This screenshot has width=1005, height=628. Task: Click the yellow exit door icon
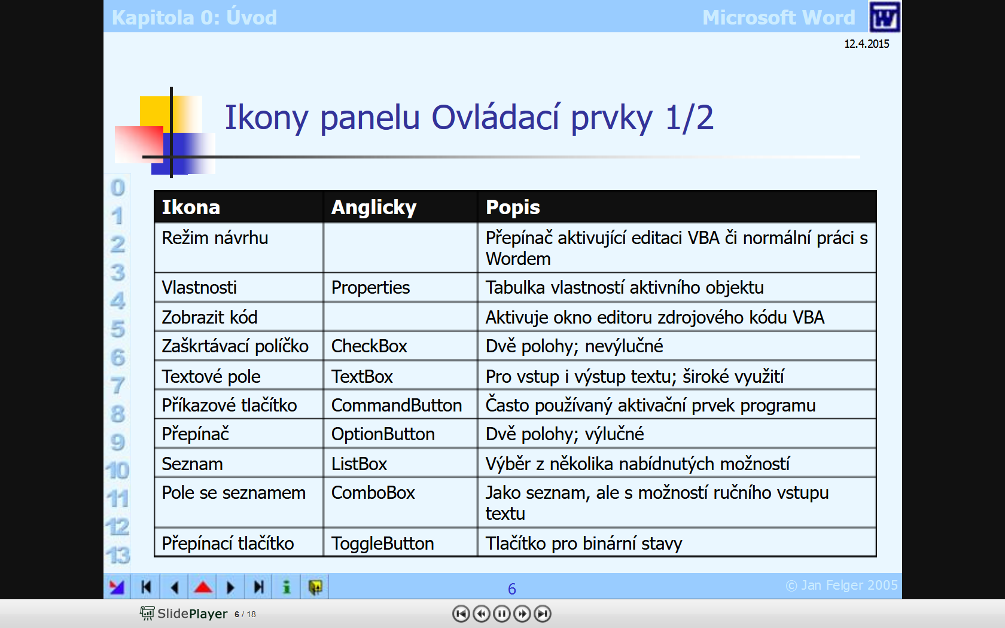315,587
